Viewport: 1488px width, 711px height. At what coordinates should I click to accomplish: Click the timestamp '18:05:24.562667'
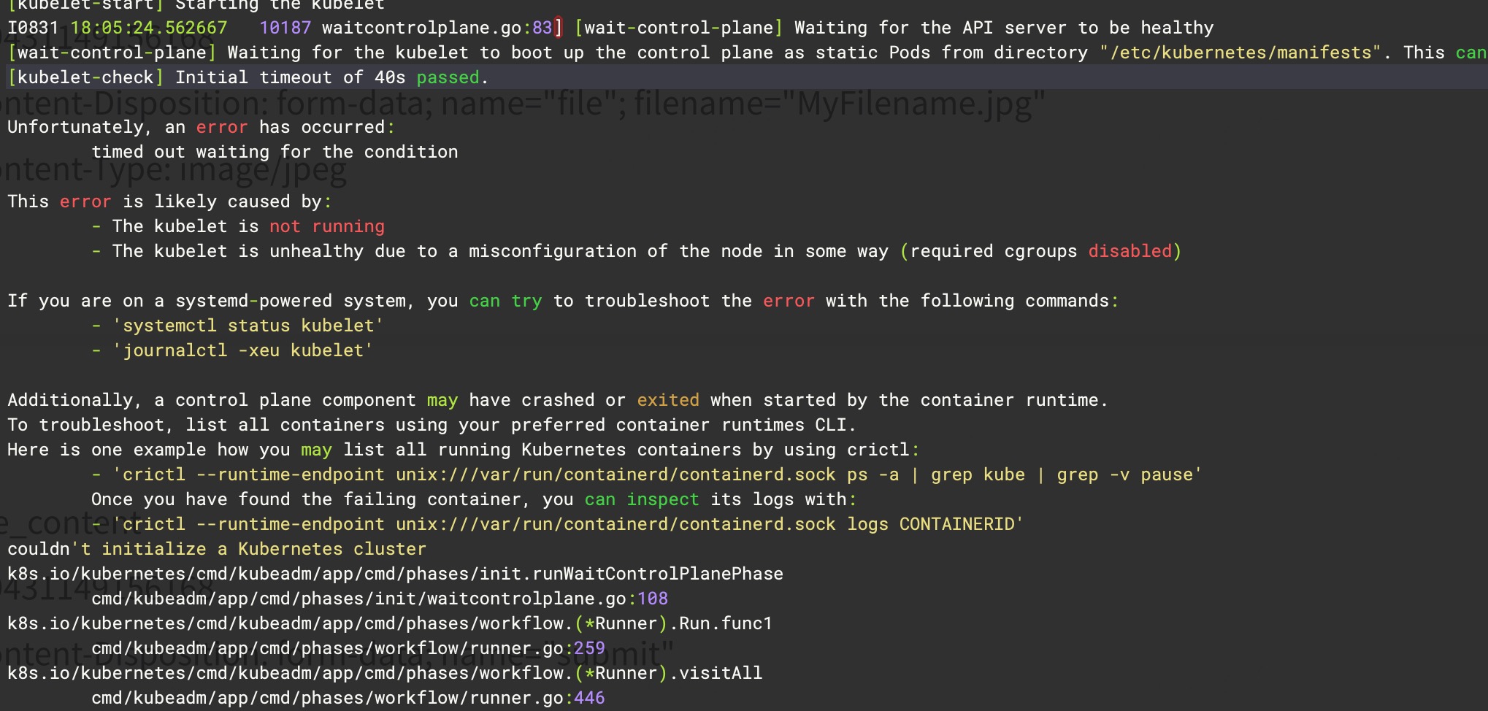point(149,28)
